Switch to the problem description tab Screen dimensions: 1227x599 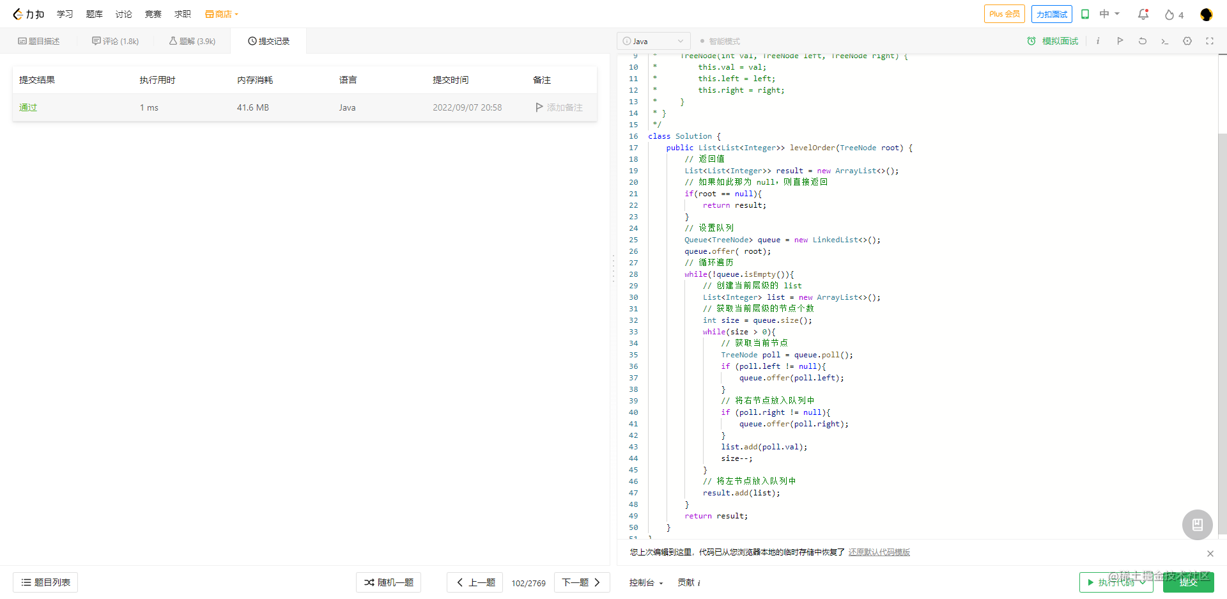pyautogui.click(x=38, y=41)
